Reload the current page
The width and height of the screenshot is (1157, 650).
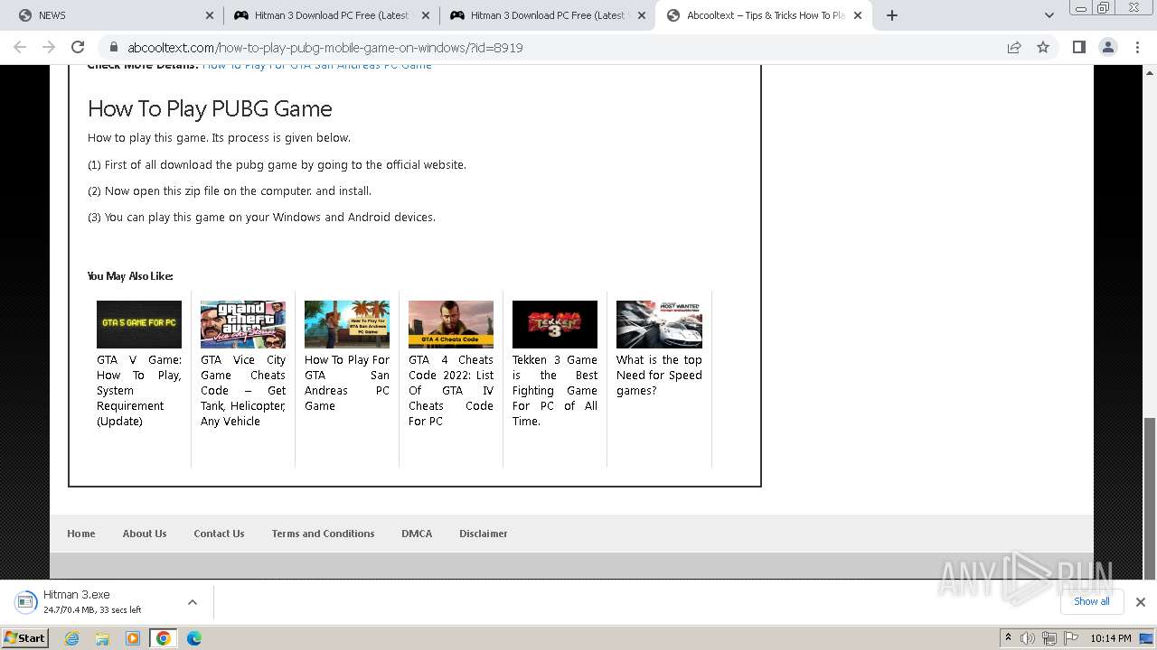click(78, 47)
